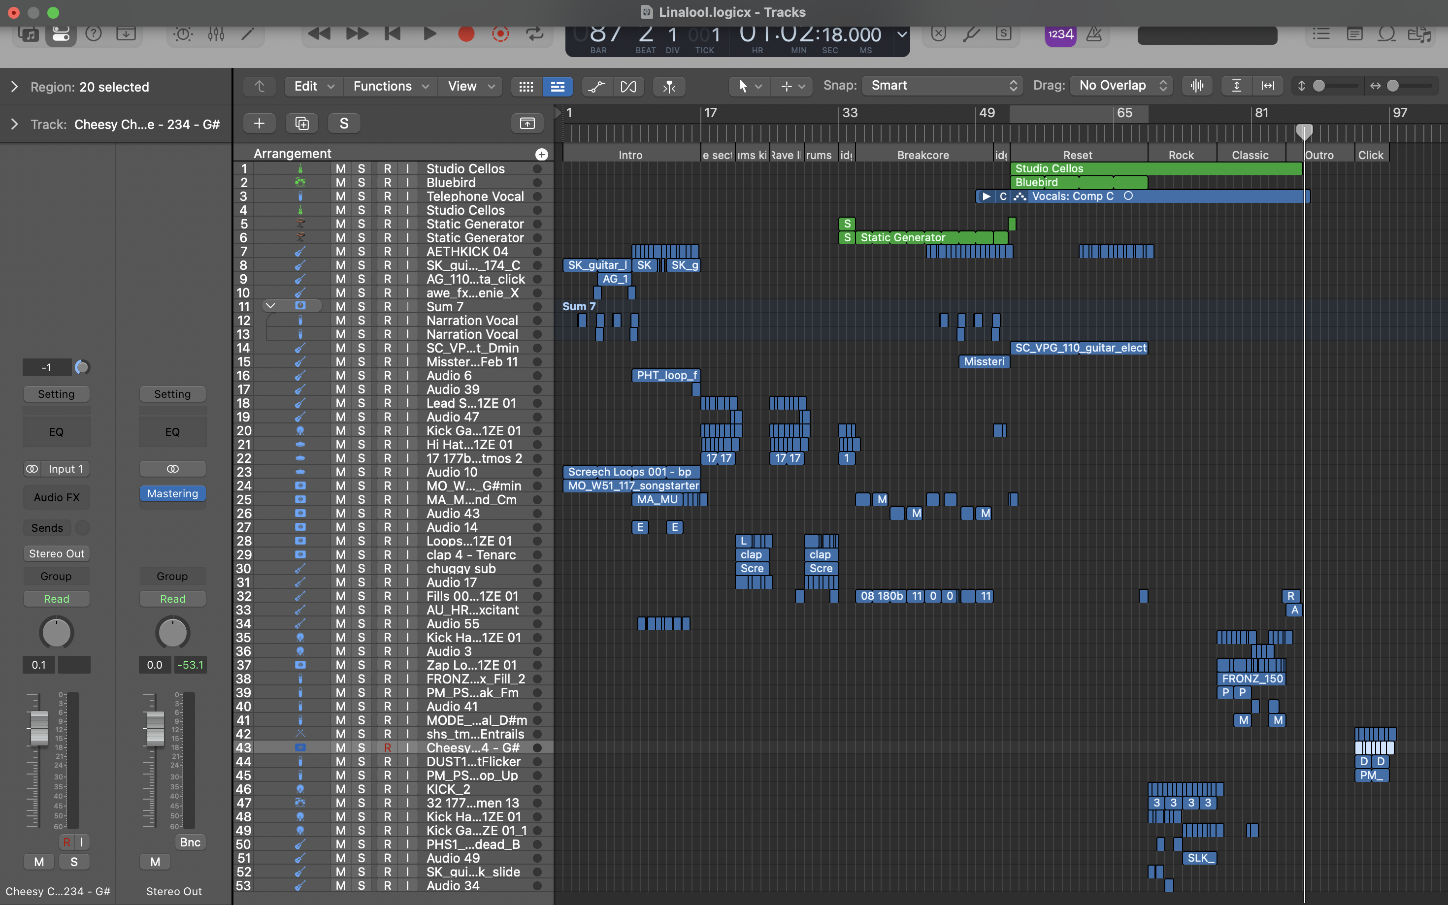The width and height of the screenshot is (1448, 905).
Task: Record-enable the Static Generator track 5
Action: pos(387,224)
